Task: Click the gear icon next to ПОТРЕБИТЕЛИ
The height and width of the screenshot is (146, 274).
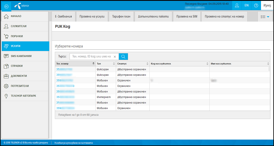Action: (6, 86)
